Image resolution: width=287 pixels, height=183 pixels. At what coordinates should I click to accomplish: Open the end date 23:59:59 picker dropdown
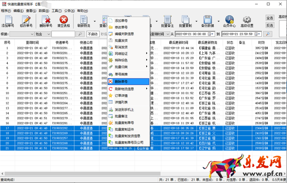pos(259,34)
